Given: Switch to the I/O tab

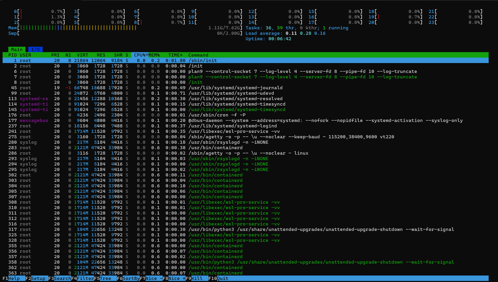Looking at the screenshot, I should [x=35, y=50].
